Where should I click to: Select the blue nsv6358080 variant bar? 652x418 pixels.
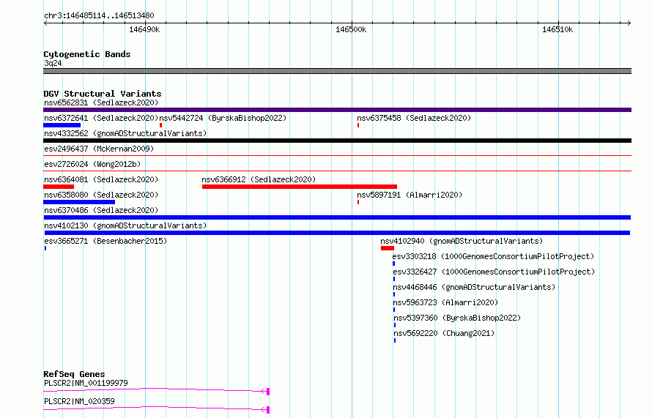pos(79,202)
